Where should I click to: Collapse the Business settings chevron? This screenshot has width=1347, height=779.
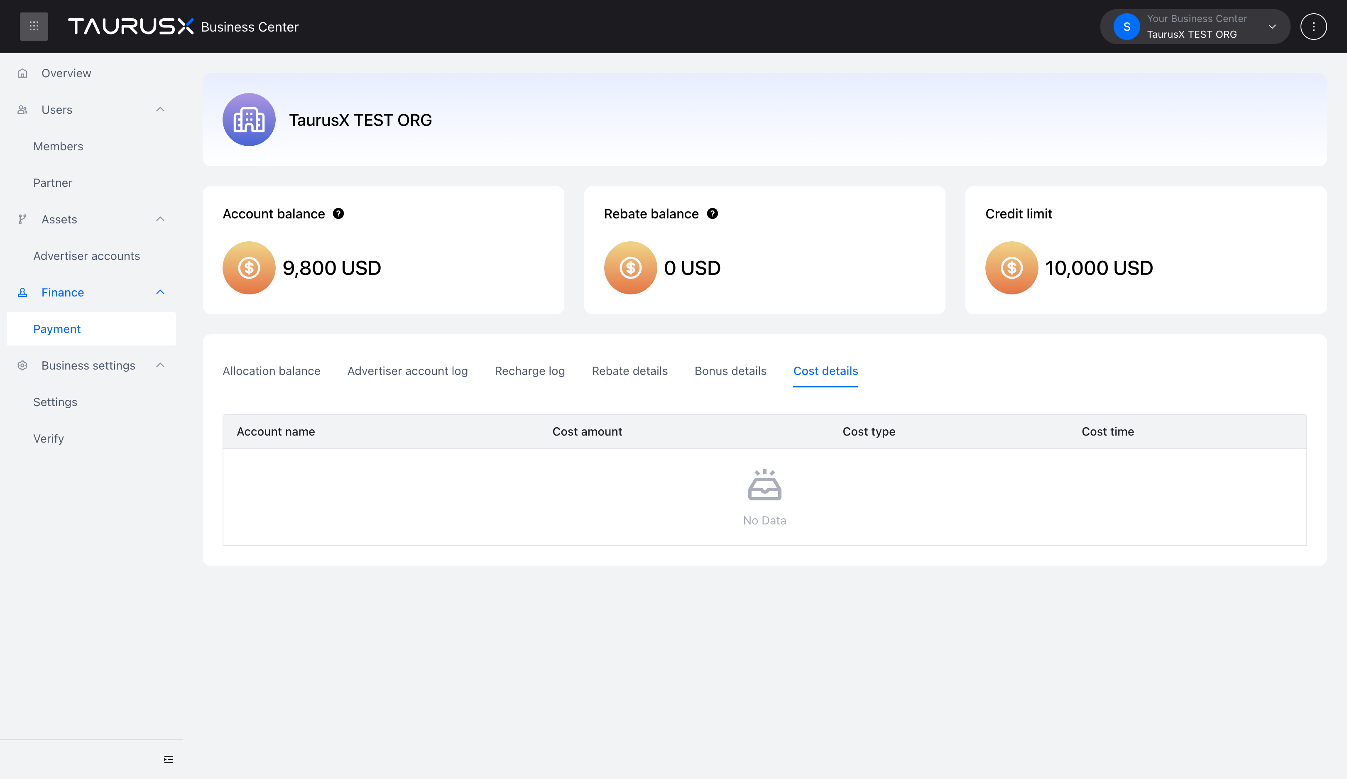160,366
